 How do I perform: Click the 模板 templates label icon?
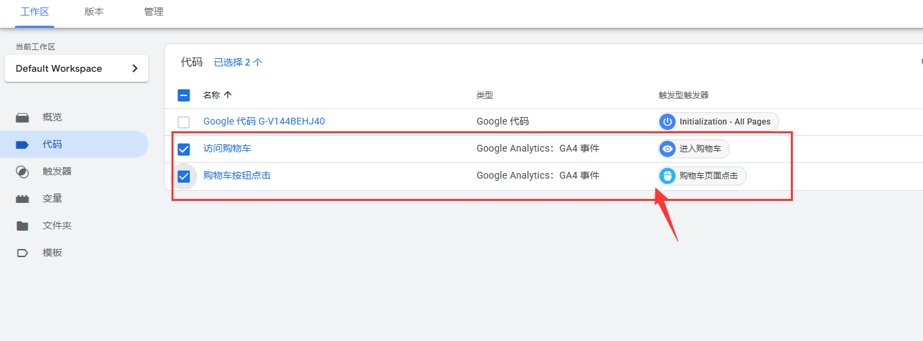coord(22,253)
